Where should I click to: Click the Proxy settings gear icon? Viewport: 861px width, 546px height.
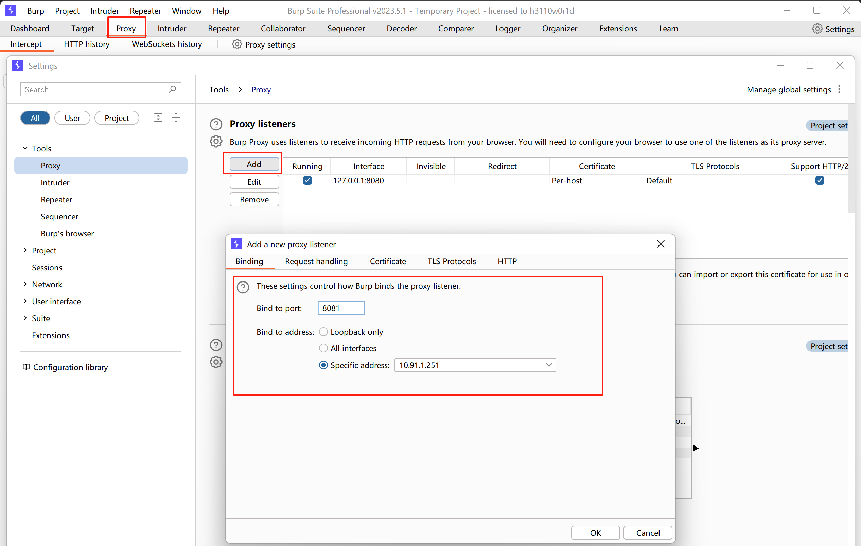click(x=237, y=44)
